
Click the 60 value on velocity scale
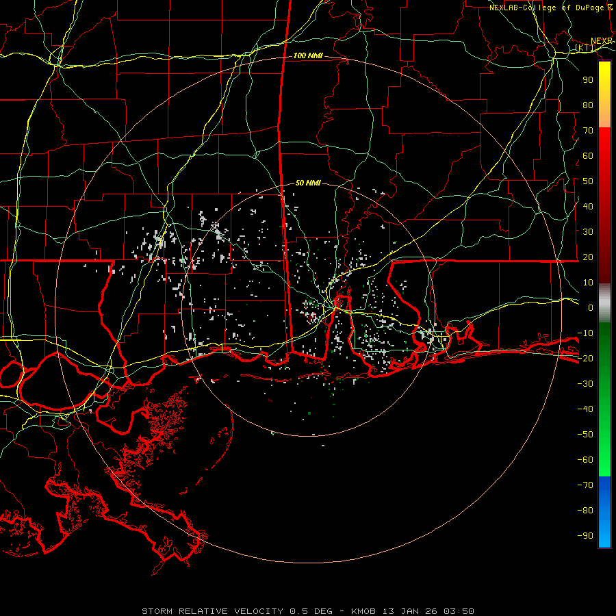click(x=588, y=156)
